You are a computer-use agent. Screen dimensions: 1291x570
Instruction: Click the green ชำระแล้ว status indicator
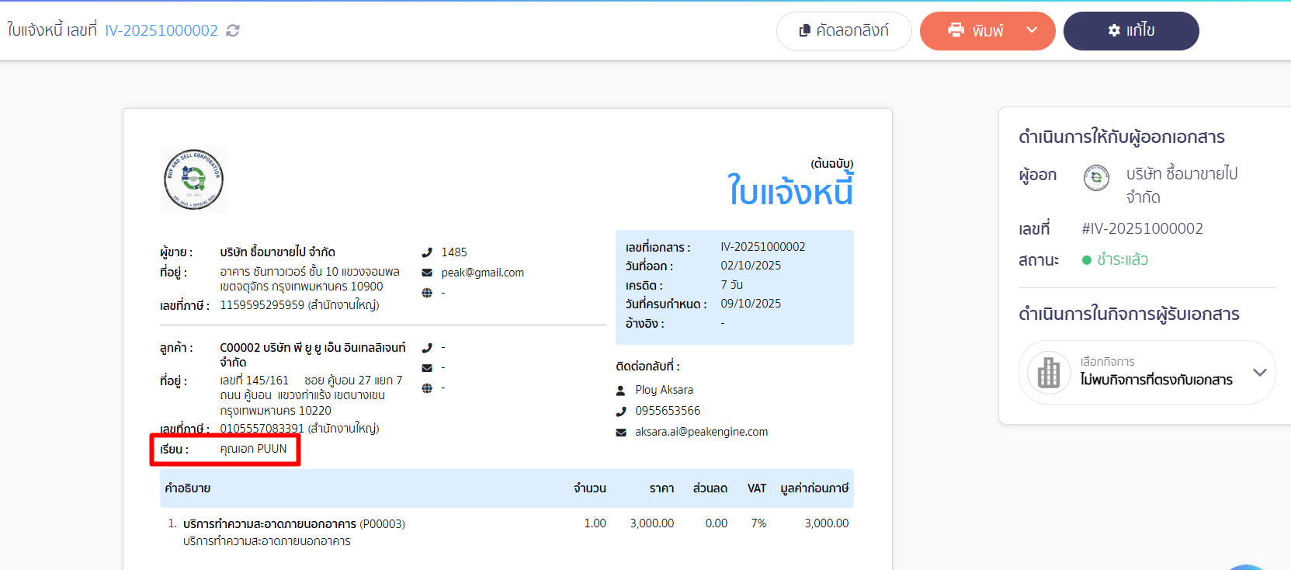click(1115, 260)
